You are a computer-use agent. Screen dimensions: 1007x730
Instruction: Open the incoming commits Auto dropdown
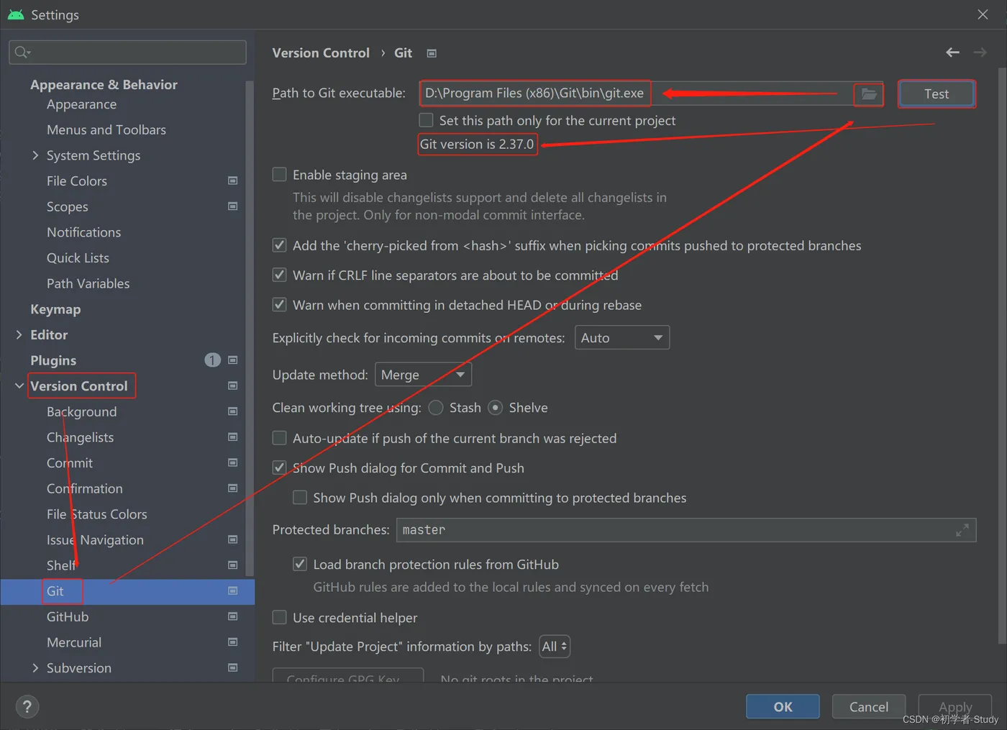pos(622,337)
